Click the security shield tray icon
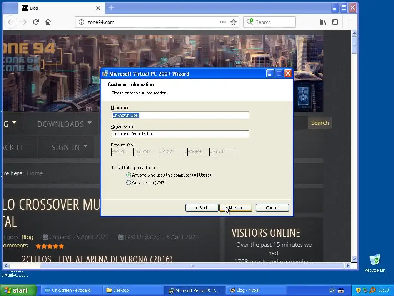The width and height of the screenshot is (394, 296). tap(358, 290)
